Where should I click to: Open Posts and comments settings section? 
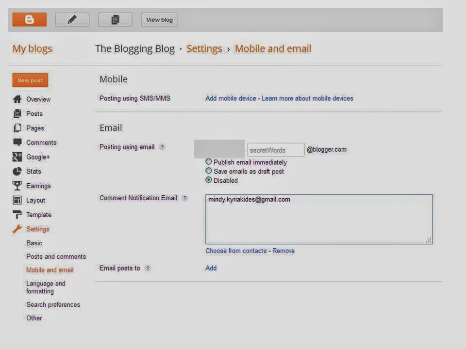pyautogui.click(x=56, y=256)
